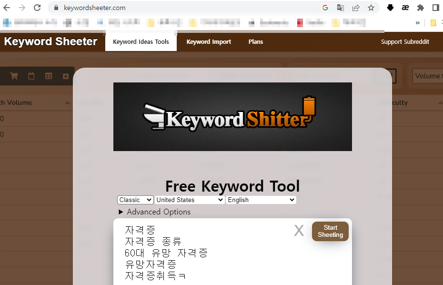Open the Extensions puzzle icon

[421, 8]
